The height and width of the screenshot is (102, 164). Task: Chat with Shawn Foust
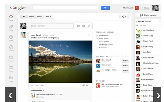pyautogui.click(x=148, y=41)
